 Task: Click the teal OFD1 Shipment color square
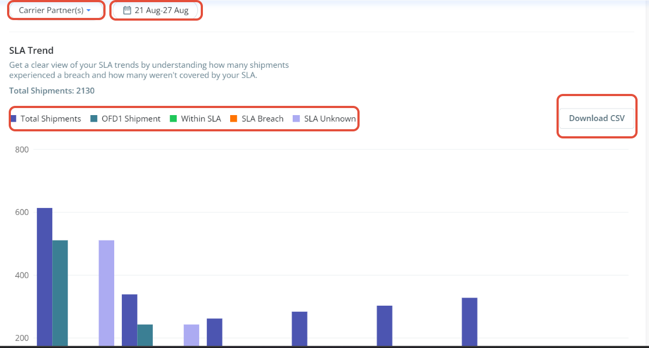94,118
